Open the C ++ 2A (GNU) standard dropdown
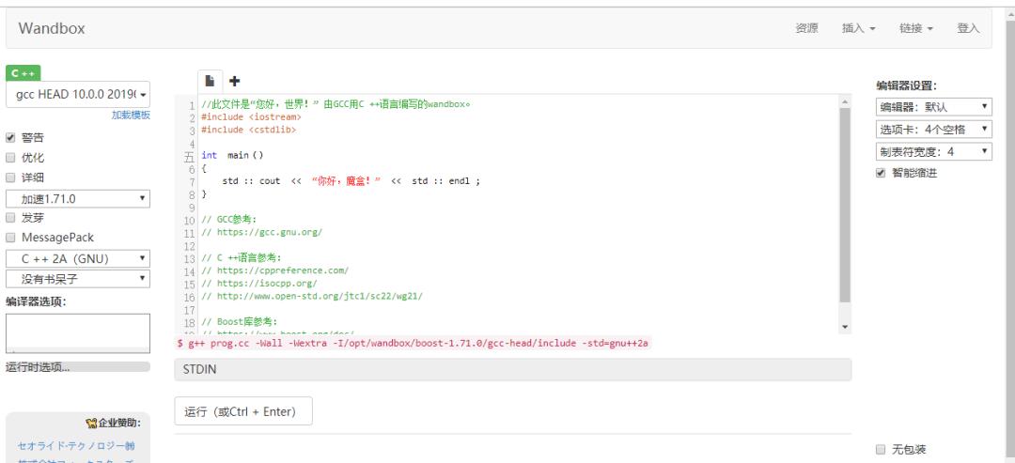Screen dimensions: 1015x463 [x=78, y=258]
